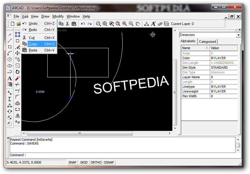Screen dimensions: 250x174
Task: Choose Cut from the Edit menu
Action: (39, 38)
